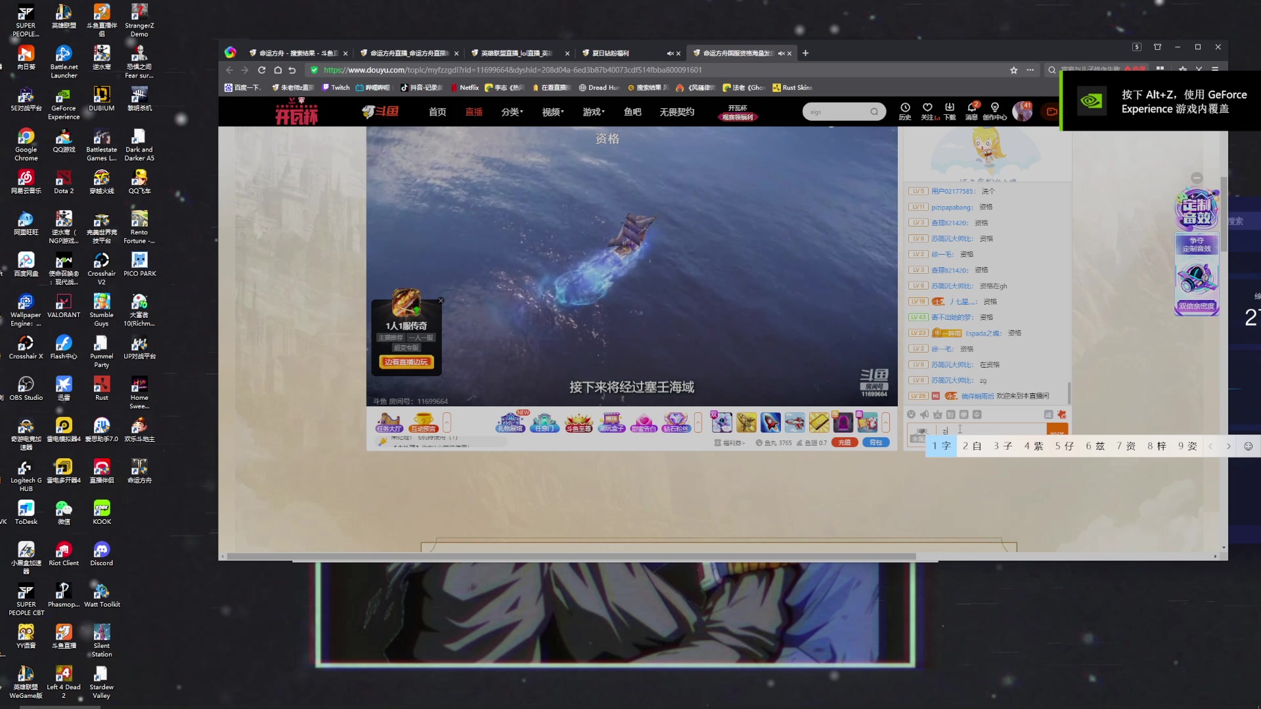
Task: Open 任务大厅 icon below the video
Action: (388, 423)
